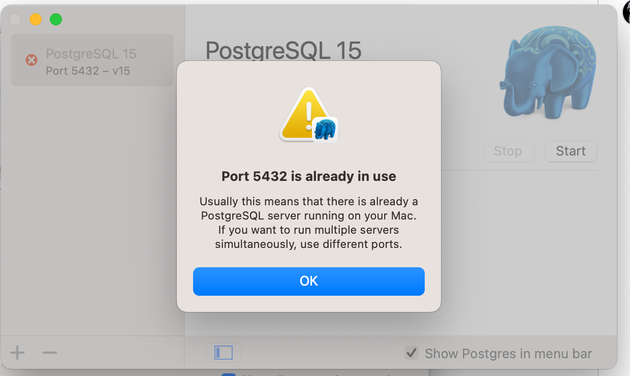Click the red error icon on PostgreSQL 15 server
The image size is (630, 376).
[31, 60]
